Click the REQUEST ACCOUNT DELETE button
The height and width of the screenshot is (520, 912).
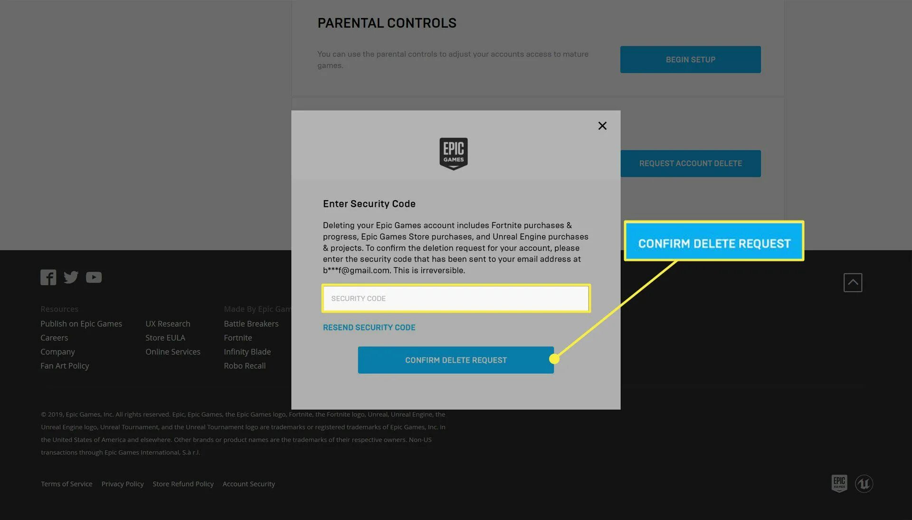[x=690, y=164]
